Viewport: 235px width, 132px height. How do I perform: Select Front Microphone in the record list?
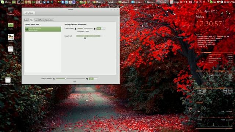[x=43, y=29]
